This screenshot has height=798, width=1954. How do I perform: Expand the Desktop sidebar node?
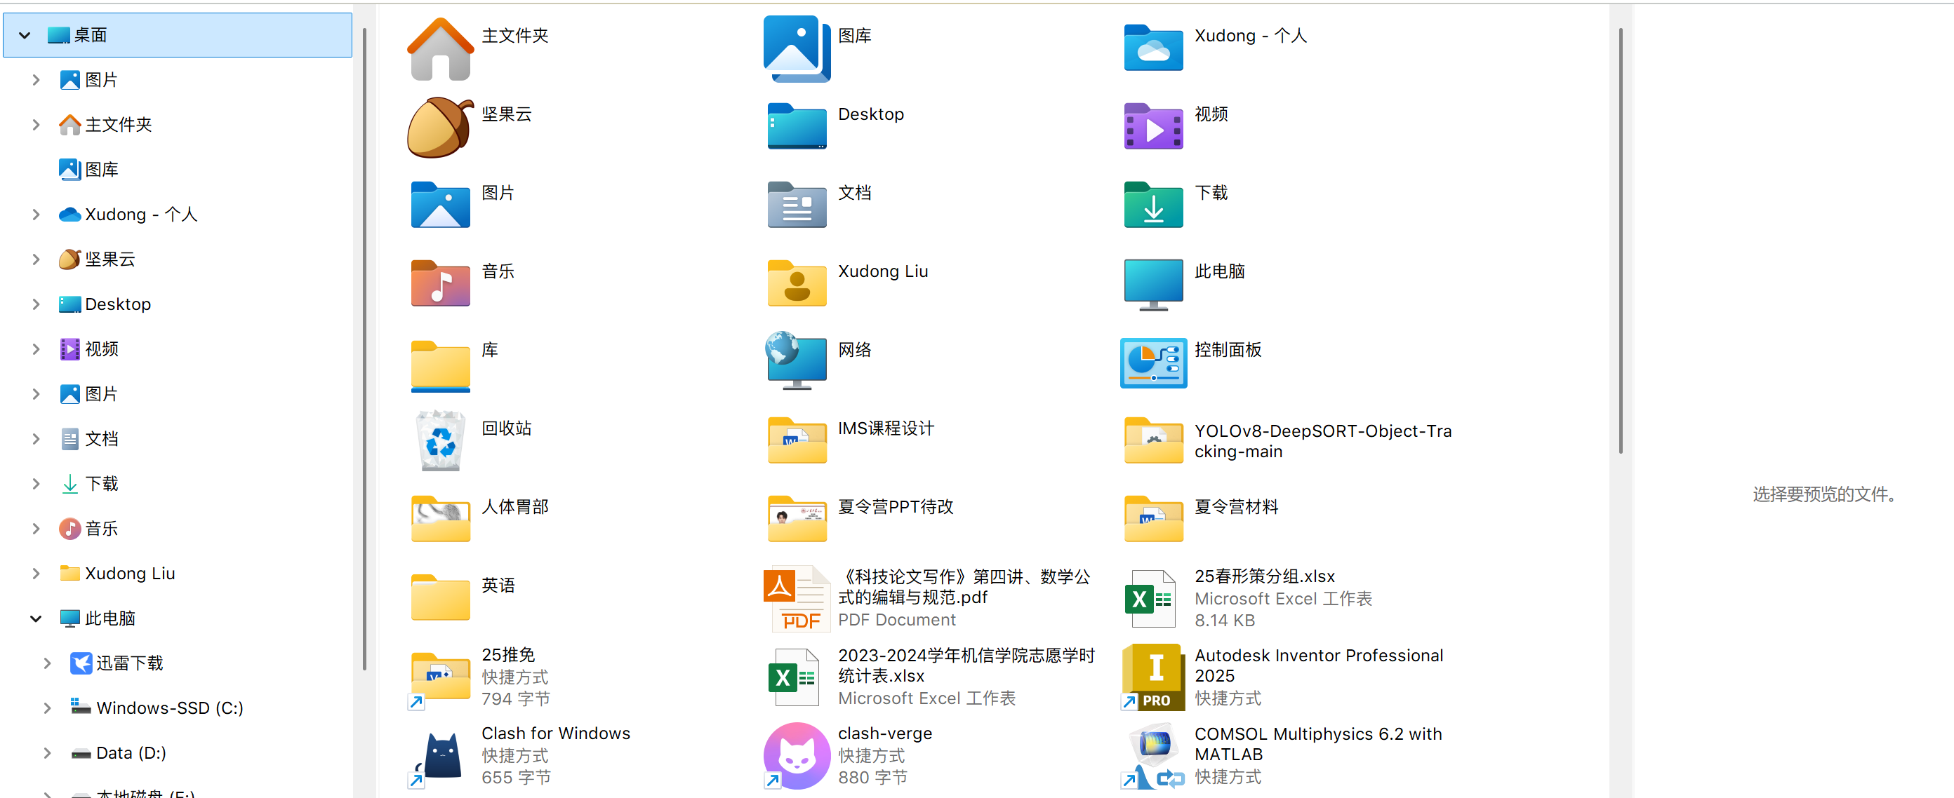point(36,304)
